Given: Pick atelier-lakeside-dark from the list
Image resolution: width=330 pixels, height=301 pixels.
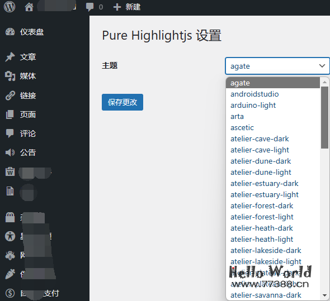Looking at the screenshot, I should click(x=273, y=250).
